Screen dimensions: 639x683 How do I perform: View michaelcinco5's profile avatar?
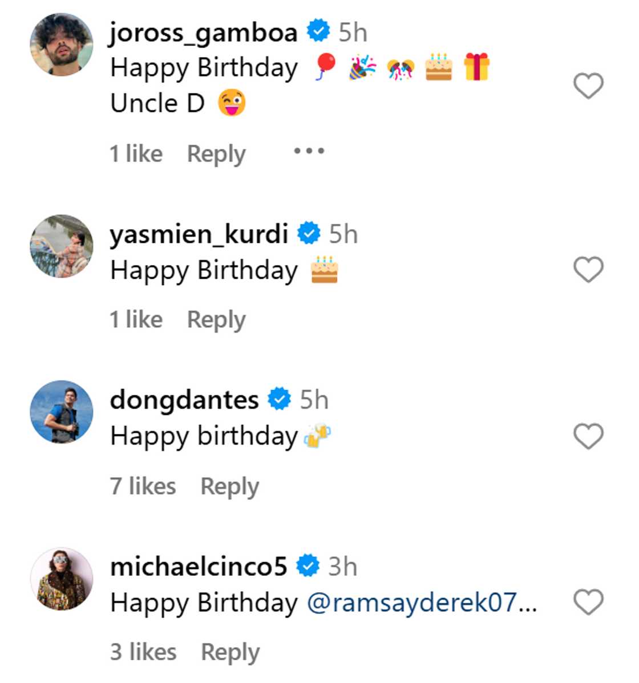[61, 579]
